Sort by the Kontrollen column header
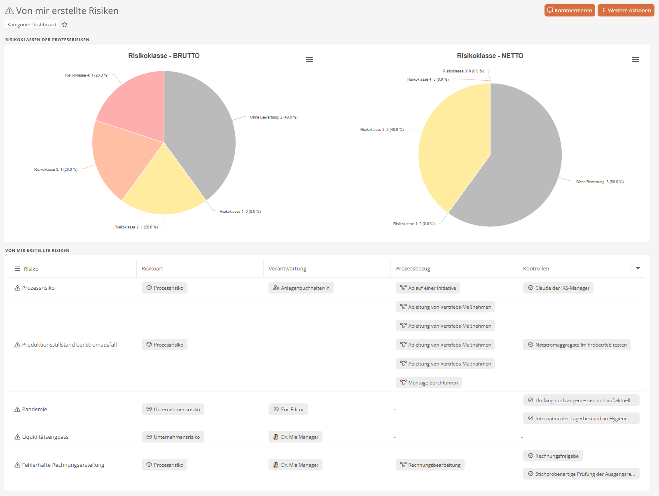Image resolution: width=659 pixels, height=496 pixels. tap(536, 269)
